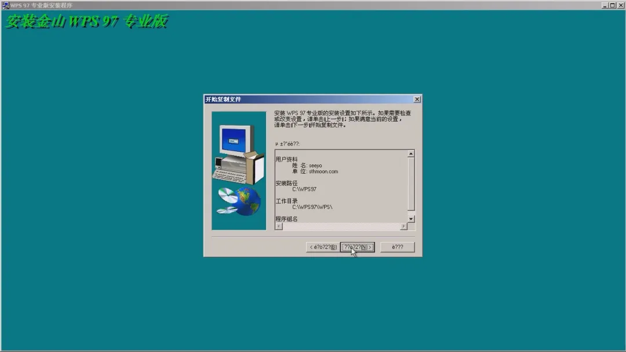Click the rightmost Cancel button in dialog
626x352 pixels.
397,247
